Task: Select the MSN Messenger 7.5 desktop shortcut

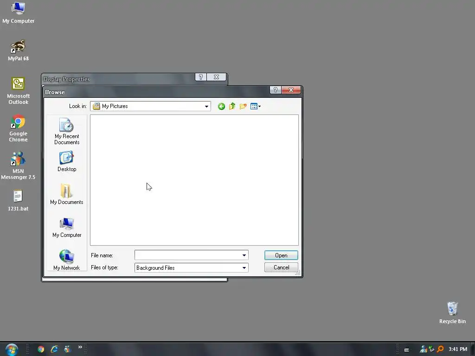Action: [x=18, y=166]
